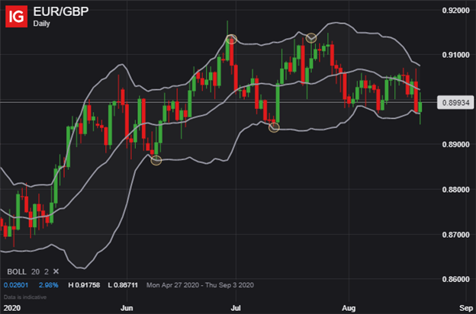476x314 pixels.
Task: Click the last green candlestick at the chart's right edge
Action: (x=420, y=107)
